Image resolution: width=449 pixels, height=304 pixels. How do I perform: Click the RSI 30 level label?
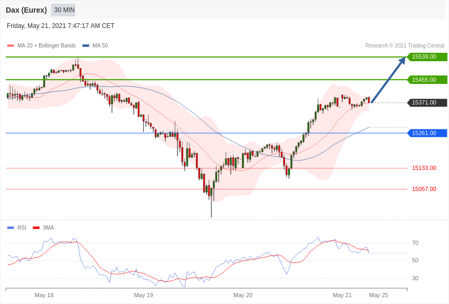[x=415, y=278]
